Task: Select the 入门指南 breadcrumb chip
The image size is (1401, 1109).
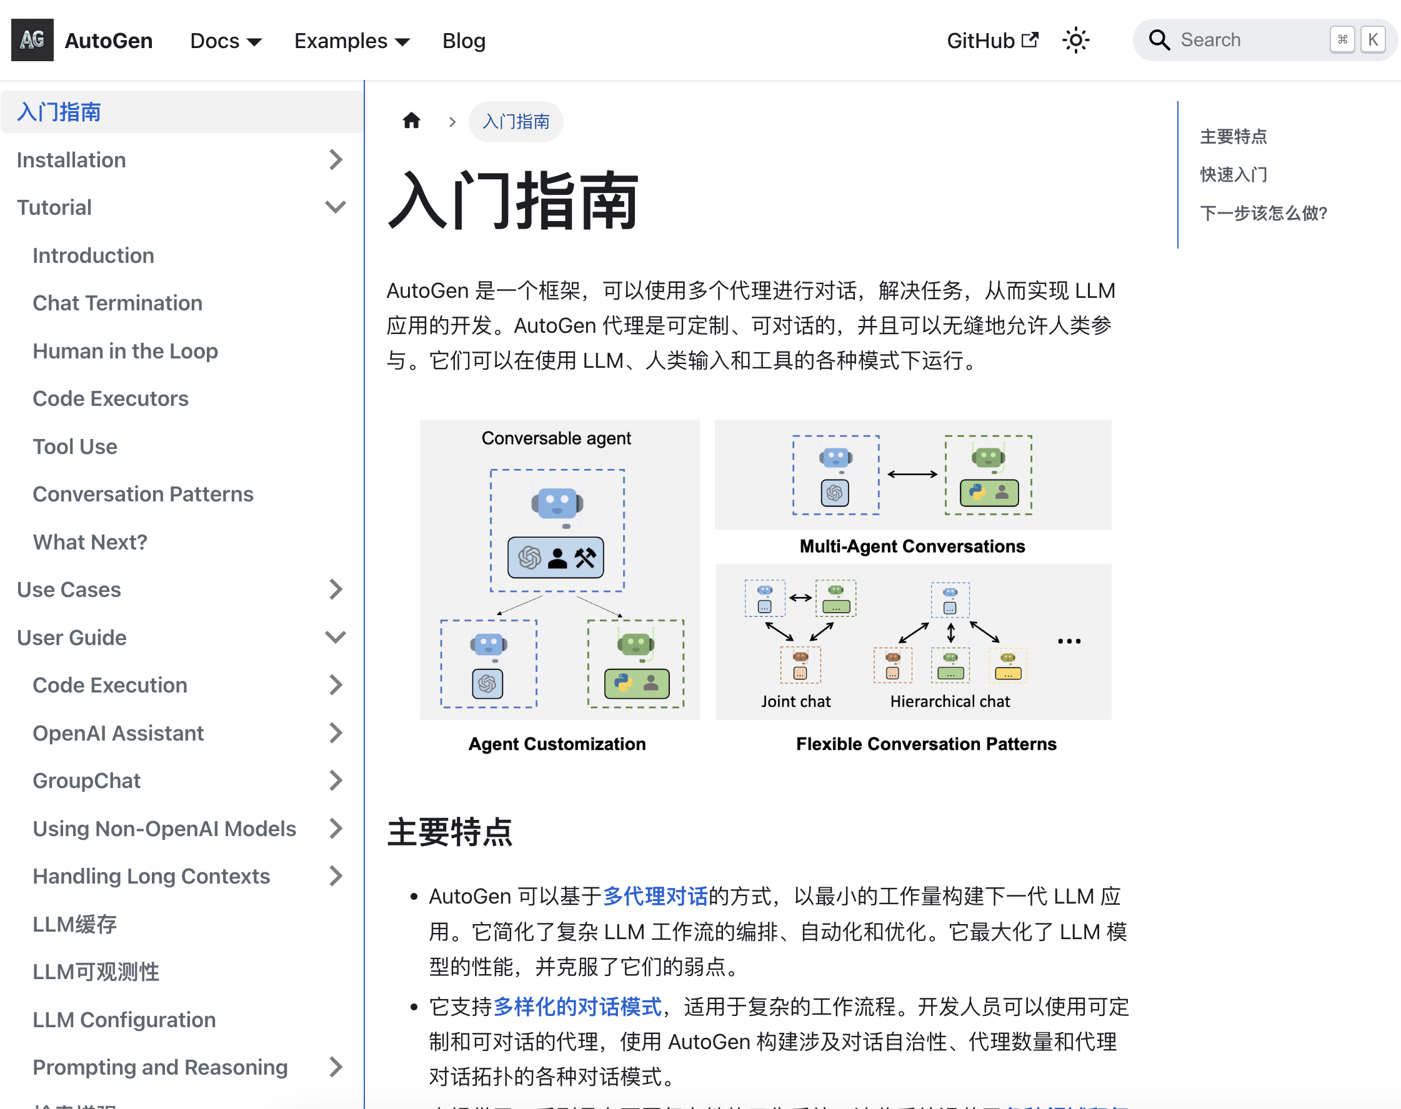Action: click(516, 121)
